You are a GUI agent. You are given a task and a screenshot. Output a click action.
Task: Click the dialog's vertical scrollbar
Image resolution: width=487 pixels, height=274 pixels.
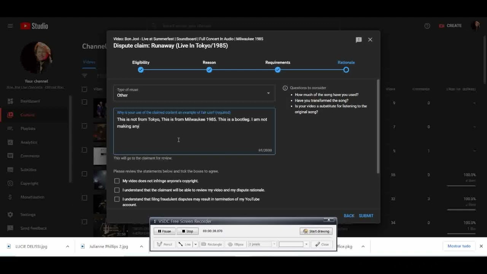pyautogui.click(x=378, y=126)
